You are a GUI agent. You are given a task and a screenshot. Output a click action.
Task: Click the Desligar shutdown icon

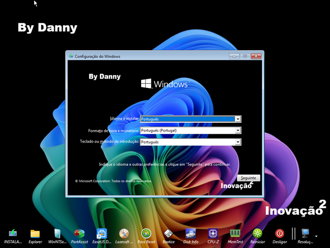[280, 234]
